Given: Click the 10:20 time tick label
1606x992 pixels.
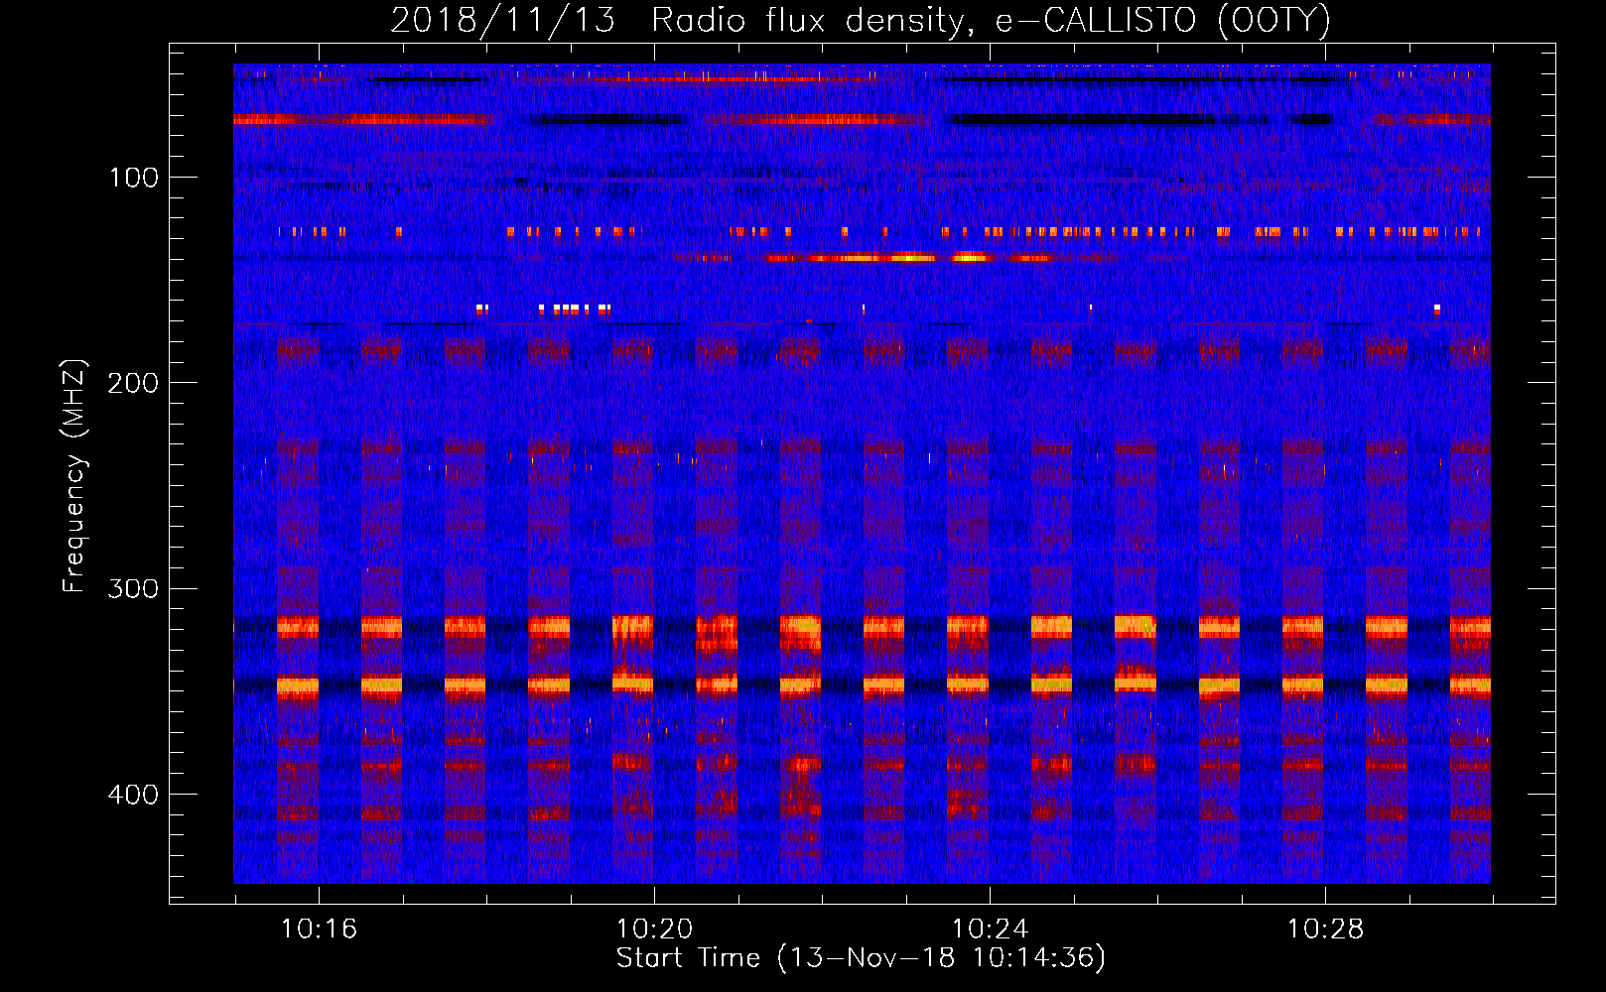Looking at the screenshot, I should [654, 930].
